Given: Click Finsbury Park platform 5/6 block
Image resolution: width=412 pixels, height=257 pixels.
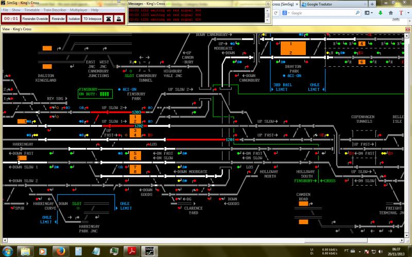Looking at the screenshot, I should (x=135, y=156).
